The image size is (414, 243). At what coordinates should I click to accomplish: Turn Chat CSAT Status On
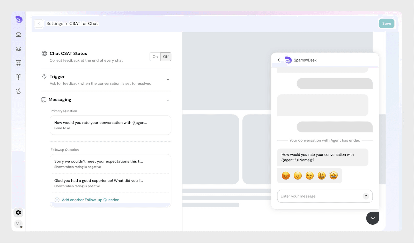[155, 57]
